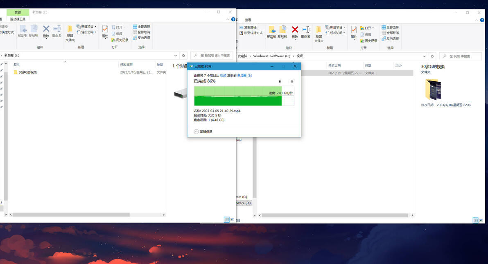Cancel the copy with the X button
488x264 pixels.
point(292,81)
